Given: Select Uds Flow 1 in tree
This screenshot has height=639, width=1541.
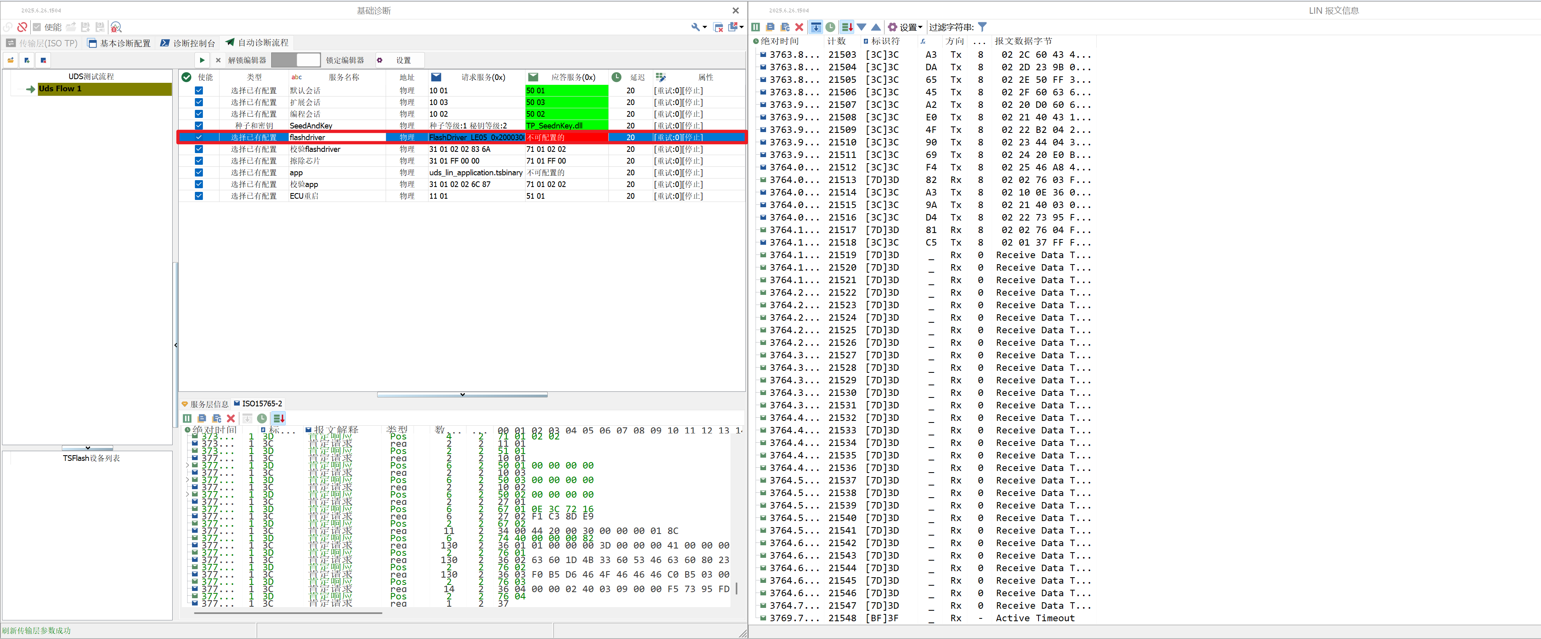Looking at the screenshot, I should [60, 88].
